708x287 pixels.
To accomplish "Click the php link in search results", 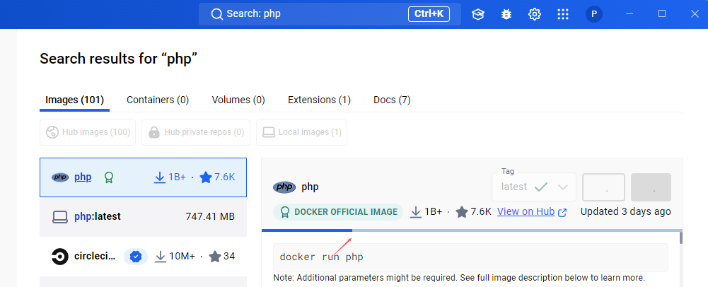I will click(83, 177).
